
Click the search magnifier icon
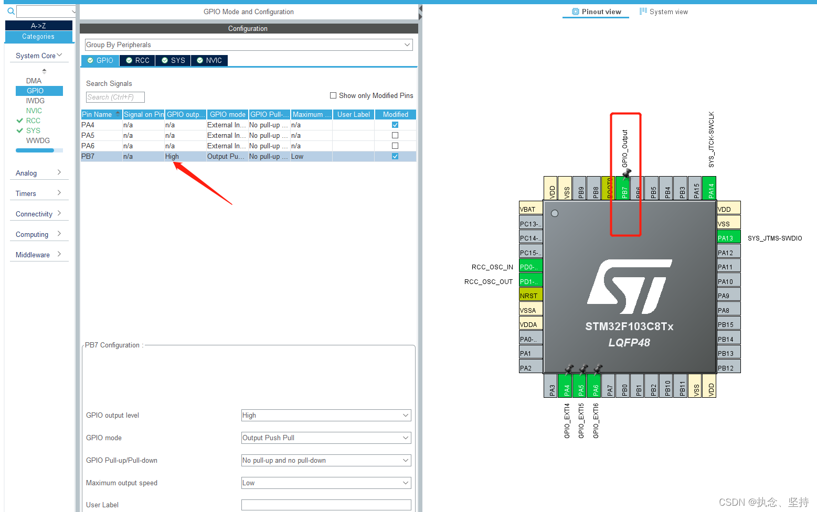pos(10,11)
